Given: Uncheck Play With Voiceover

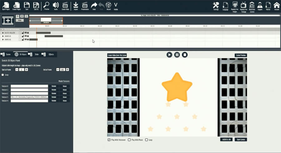Looking at the screenshot, I should 109,140.
